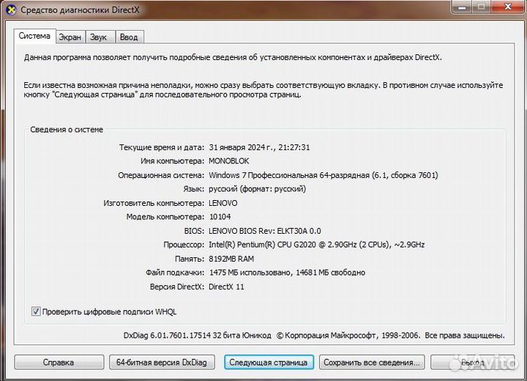Click the Средство диагностики DirectX window title

(80, 10)
